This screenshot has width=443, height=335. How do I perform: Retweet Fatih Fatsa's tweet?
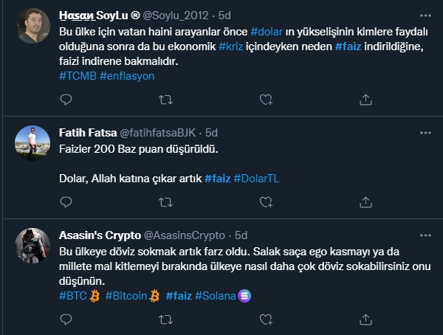coord(165,201)
